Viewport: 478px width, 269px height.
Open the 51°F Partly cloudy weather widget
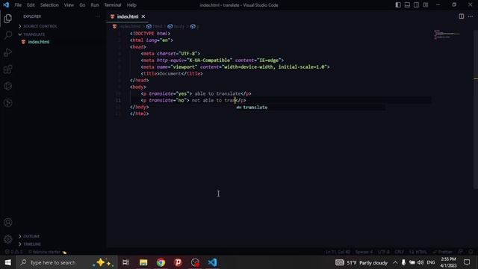[361, 262]
